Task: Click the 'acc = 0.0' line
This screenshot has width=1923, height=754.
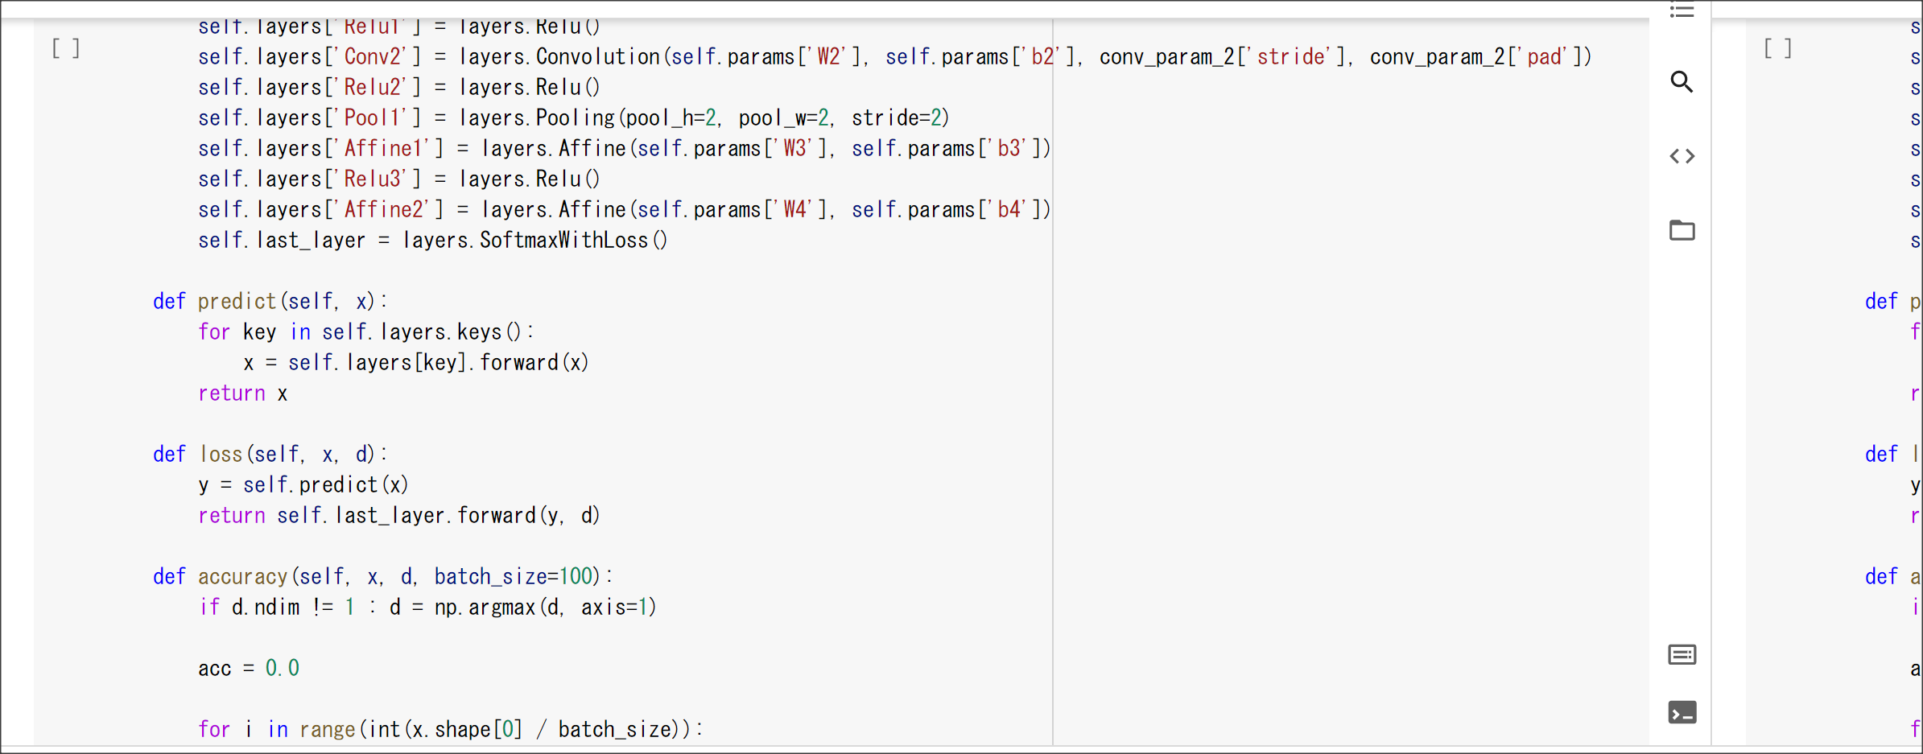Action: [249, 669]
